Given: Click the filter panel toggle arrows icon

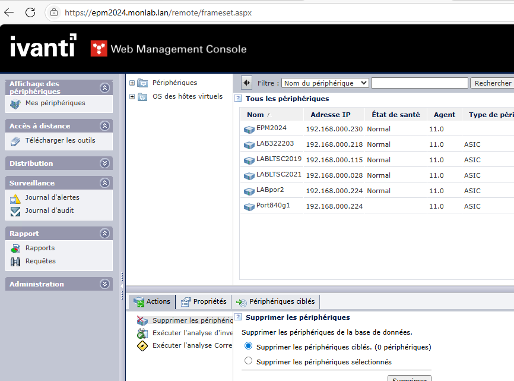Looking at the screenshot, I should point(247,83).
